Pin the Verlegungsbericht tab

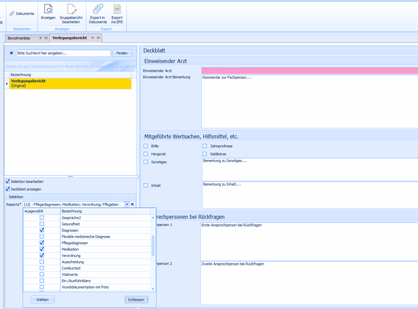click(x=93, y=38)
